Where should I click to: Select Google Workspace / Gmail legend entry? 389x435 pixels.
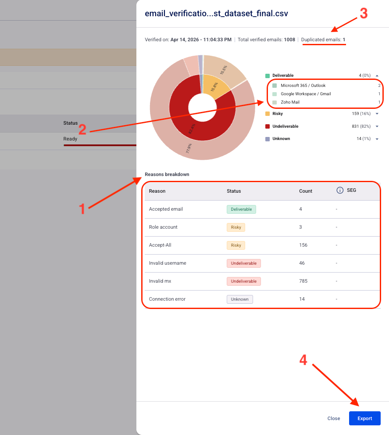[306, 94]
